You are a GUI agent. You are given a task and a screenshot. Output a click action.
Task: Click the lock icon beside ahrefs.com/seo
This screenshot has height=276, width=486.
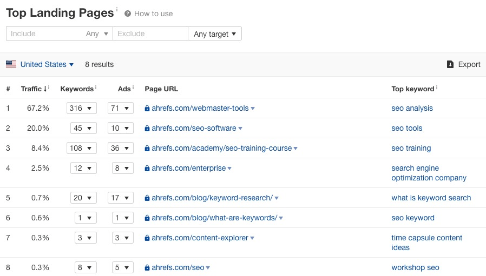pos(147,268)
